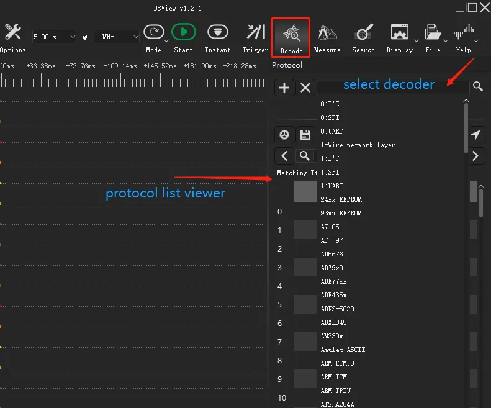
Task: Click the decoder search magnifier icon
Action: [x=477, y=86]
